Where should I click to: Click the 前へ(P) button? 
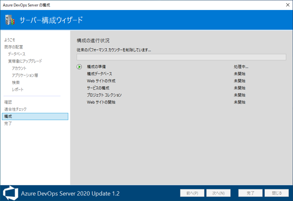point(192,193)
